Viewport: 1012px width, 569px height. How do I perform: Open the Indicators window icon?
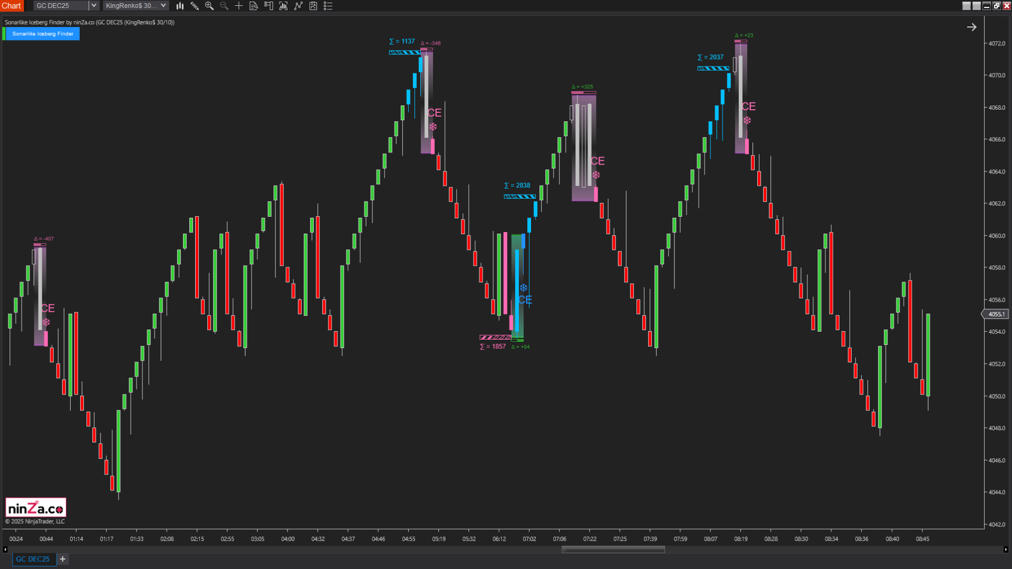click(x=283, y=6)
